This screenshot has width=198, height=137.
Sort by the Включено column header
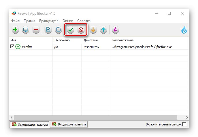click(67, 40)
